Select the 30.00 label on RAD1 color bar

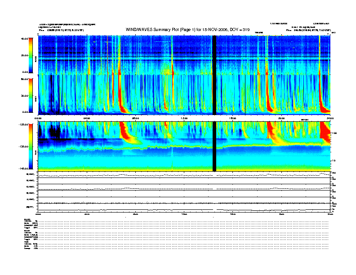[x=24, y=96]
